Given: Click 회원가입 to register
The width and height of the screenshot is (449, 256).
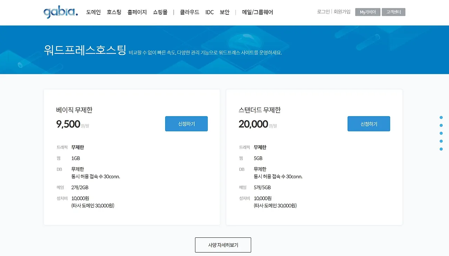Looking at the screenshot, I should 342,12.
